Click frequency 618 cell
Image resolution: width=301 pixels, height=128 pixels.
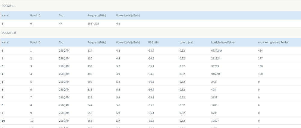point(90,89)
